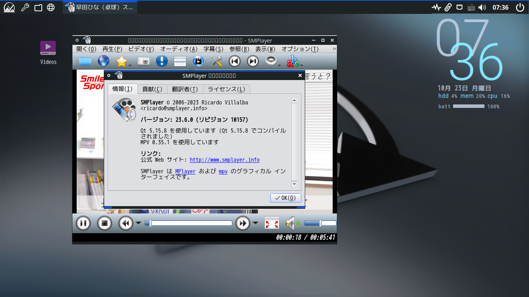Image resolution: width=529 pixels, height=297 pixels.
Task: Open the http://www.smplayer.info link
Action: click(225, 160)
